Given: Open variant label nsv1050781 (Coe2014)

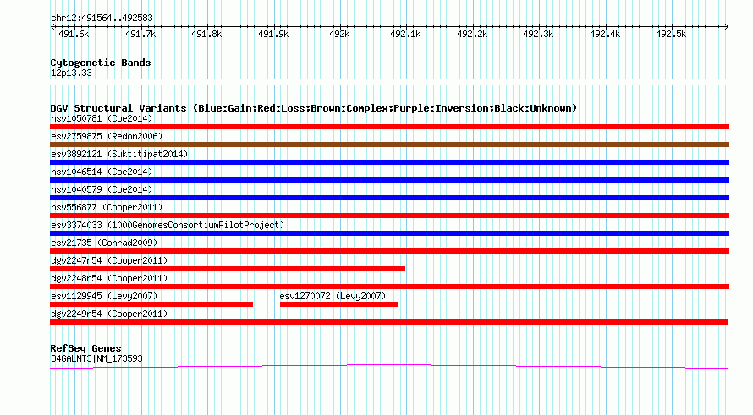Looking at the screenshot, I should pyautogui.click(x=102, y=118).
